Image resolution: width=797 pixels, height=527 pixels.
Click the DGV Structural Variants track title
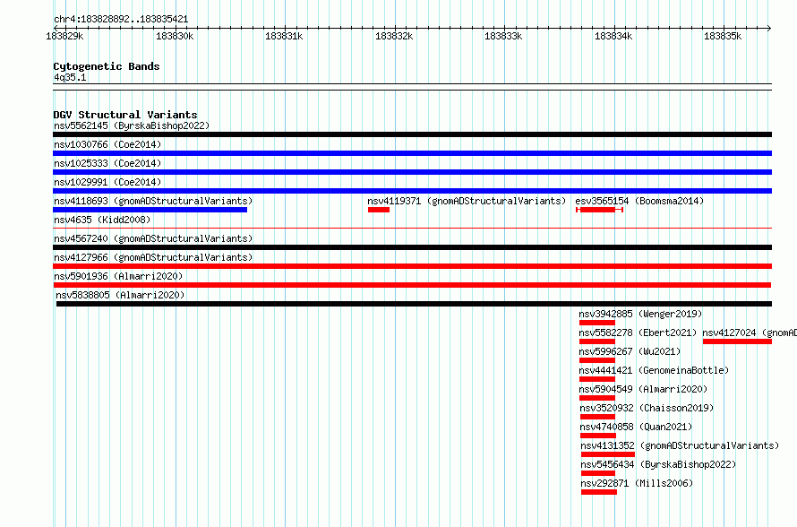pos(125,115)
